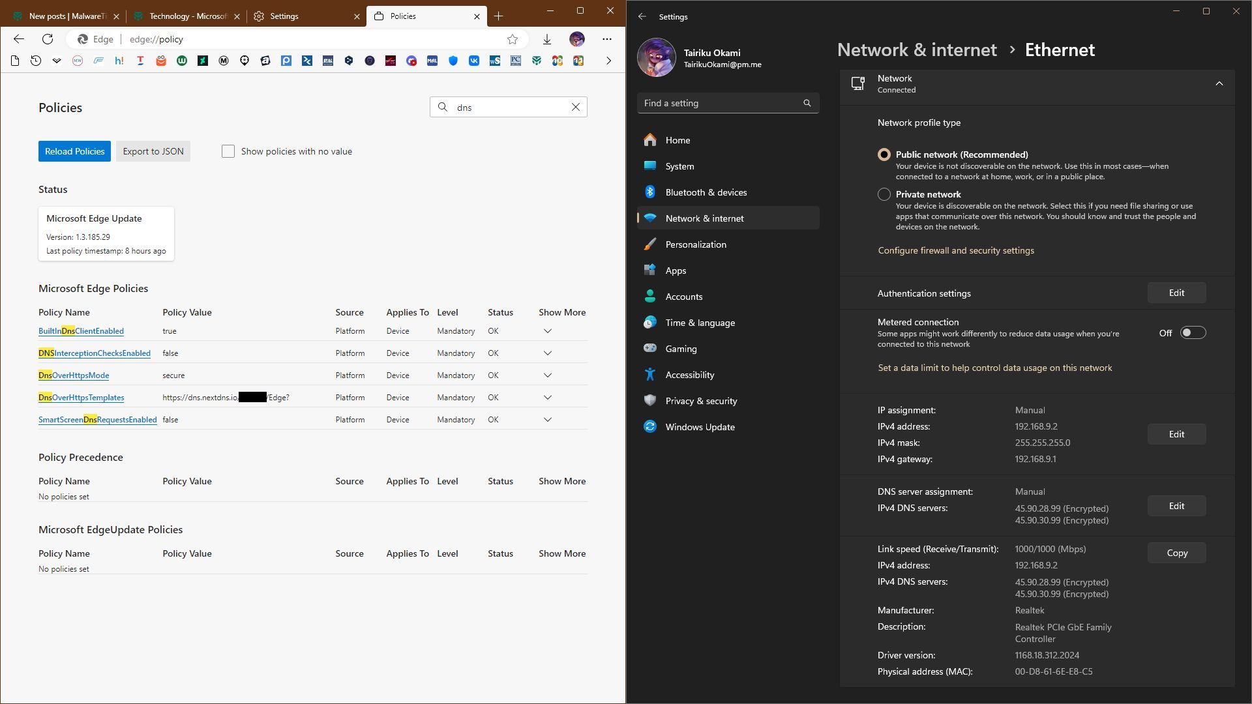Click the Reload Policies button
Viewport: 1252px width, 704px height.
(x=74, y=151)
